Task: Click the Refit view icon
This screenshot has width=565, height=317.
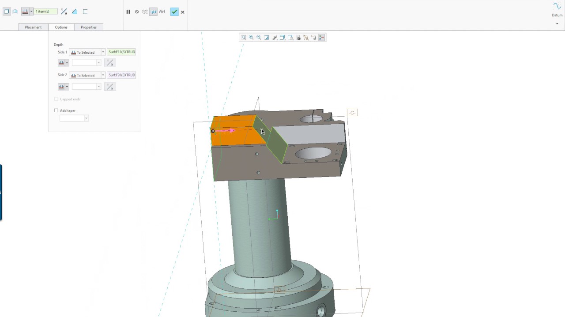Action: [244, 37]
